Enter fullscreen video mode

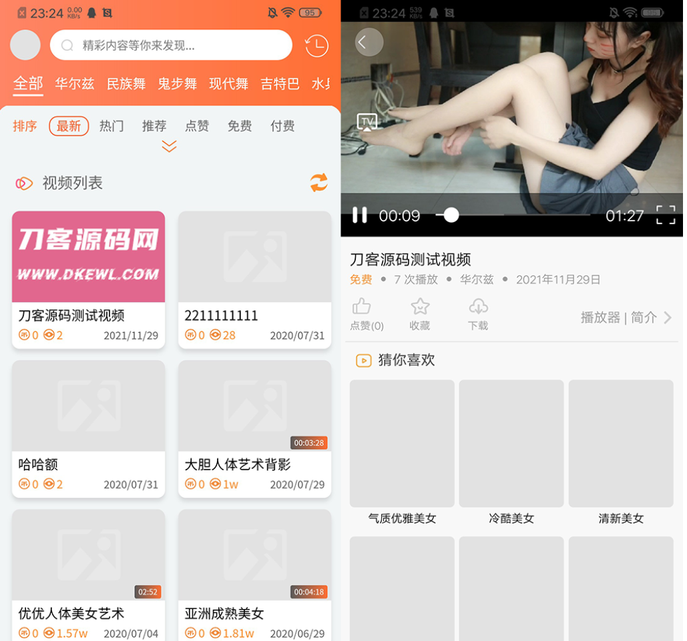pyautogui.click(x=665, y=215)
